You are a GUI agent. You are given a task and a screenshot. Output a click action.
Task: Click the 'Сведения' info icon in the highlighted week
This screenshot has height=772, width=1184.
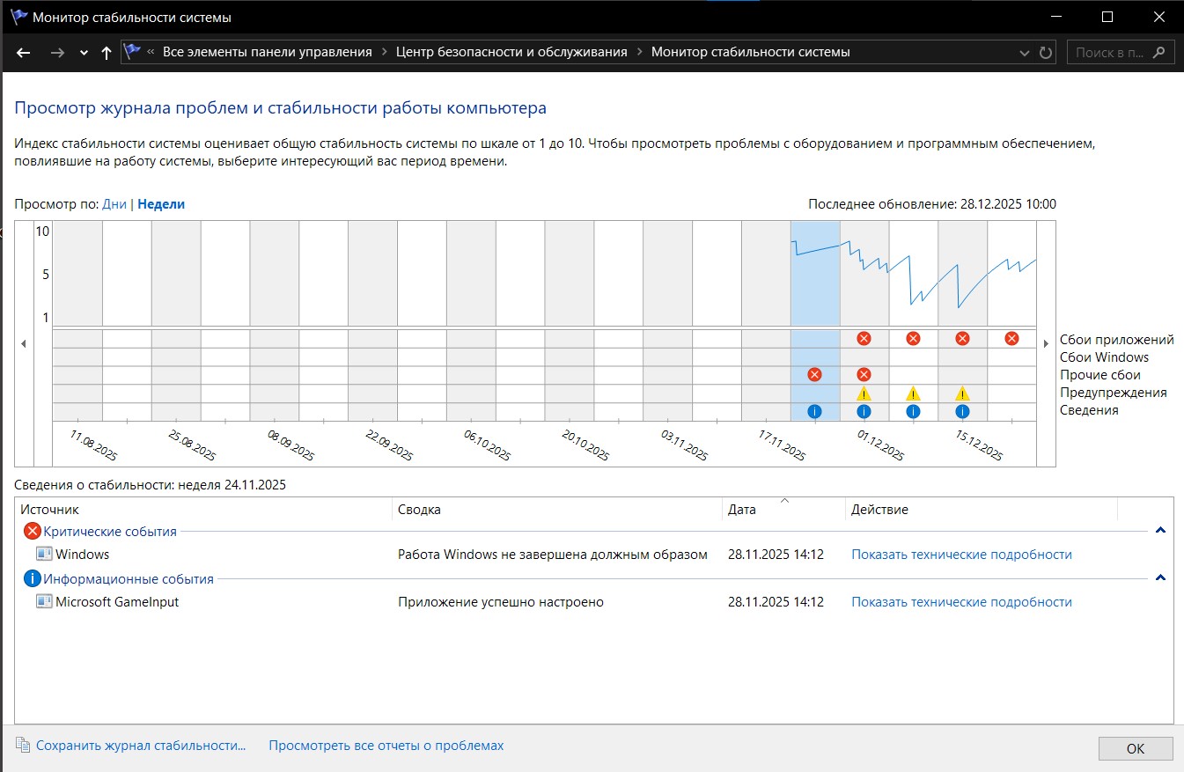(814, 411)
